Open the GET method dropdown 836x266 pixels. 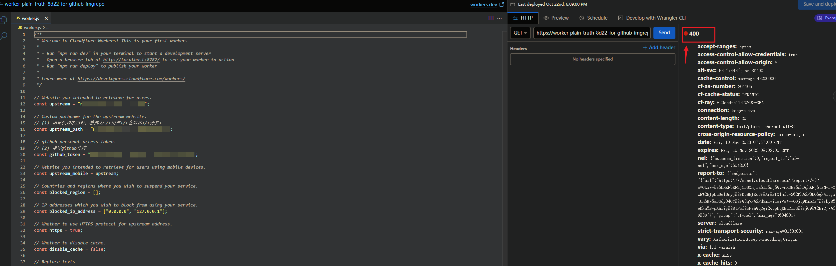[520, 33]
